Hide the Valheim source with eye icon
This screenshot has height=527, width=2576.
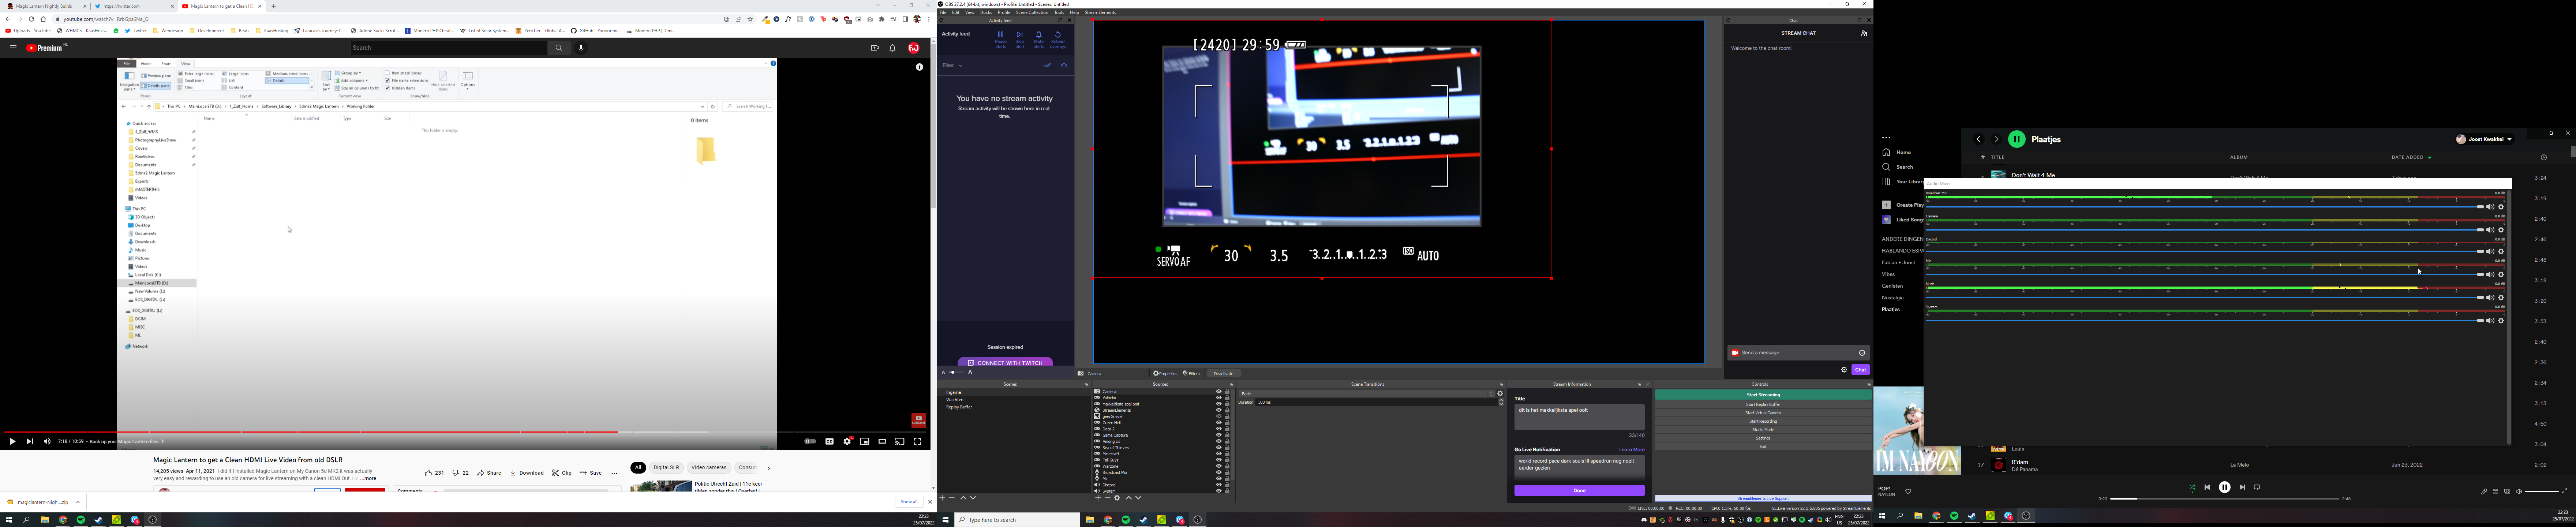point(1218,398)
